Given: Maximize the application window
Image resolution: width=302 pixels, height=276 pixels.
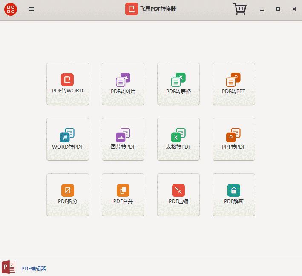Looking at the screenshot, I should tap(278, 9).
